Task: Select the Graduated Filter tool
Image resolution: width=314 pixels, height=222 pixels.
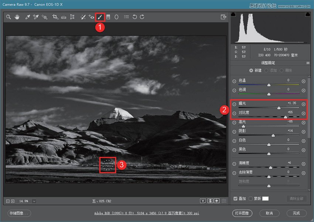Action: [x=108, y=17]
